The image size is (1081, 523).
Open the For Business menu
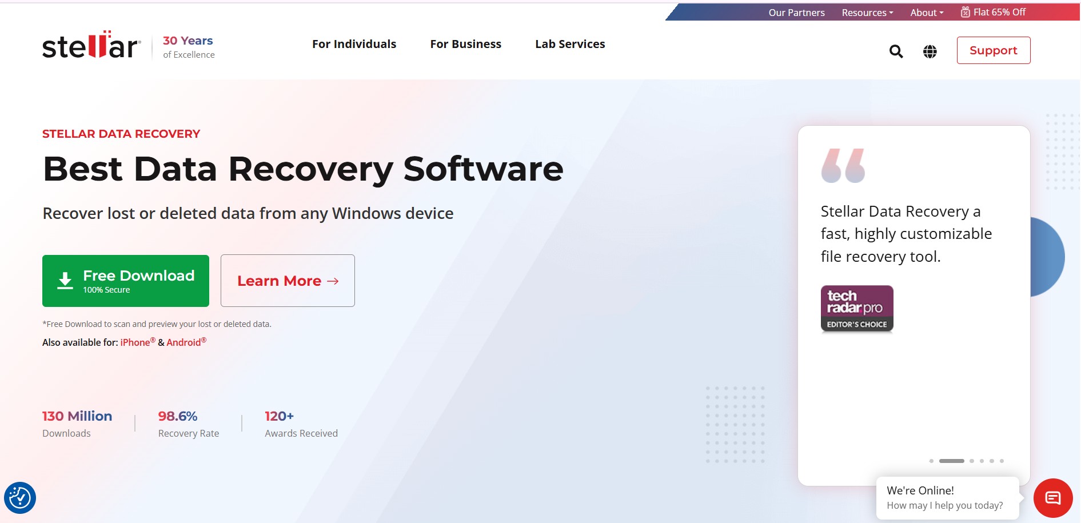(465, 44)
